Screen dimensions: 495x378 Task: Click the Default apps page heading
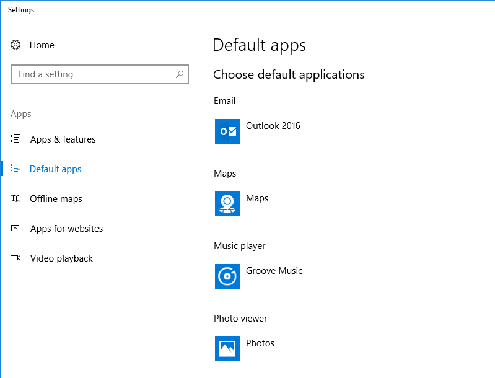(x=259, y=45)
